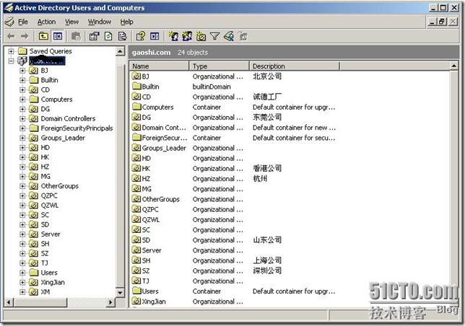Click tree pane horizontal scroll right arrow
This screenshot has width=465, height=326.
[110, 302]
